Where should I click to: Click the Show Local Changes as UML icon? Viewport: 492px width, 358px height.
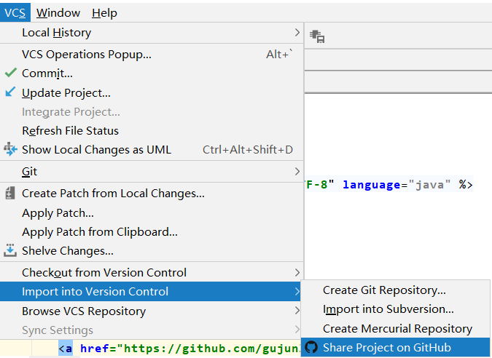pos(10,149)
